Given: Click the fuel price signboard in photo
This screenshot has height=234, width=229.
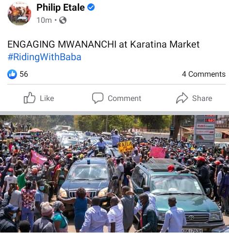Looking at the screenshot, I should (205, 131).
